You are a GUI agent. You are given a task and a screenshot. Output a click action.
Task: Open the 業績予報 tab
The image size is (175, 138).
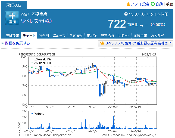(x=140, y=36)
